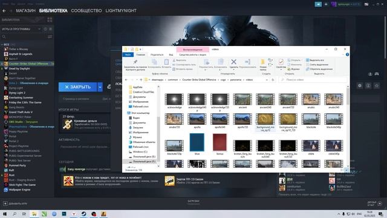Open Properties (Свойства) checkmark icon in ribbon
The width and height of the screenshot is (387, 218).
281,62
